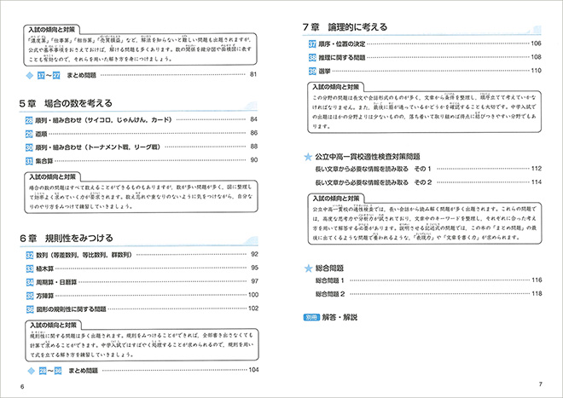Click the 別冊 badge beside 解答・解説
Viewport: 563px width, 398px height.
[311, 318]
